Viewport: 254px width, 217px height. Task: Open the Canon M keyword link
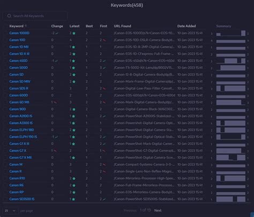(x=16, y=164)
